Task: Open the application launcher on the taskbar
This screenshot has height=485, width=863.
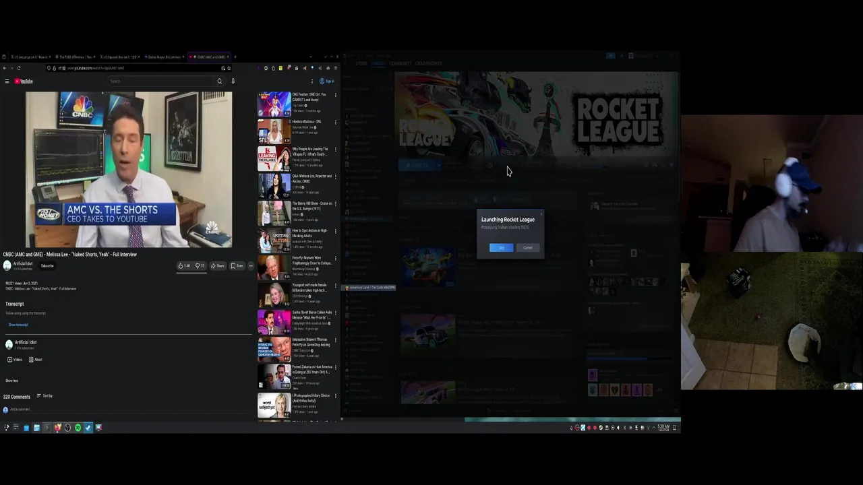Action: [6, 428]
